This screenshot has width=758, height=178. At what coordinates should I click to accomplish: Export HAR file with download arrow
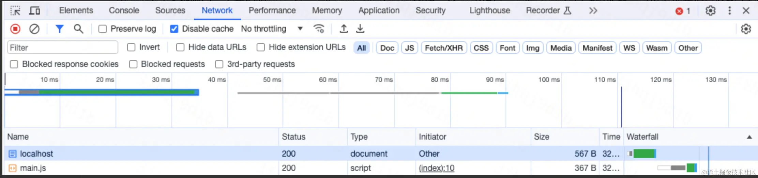coord(360,29)
